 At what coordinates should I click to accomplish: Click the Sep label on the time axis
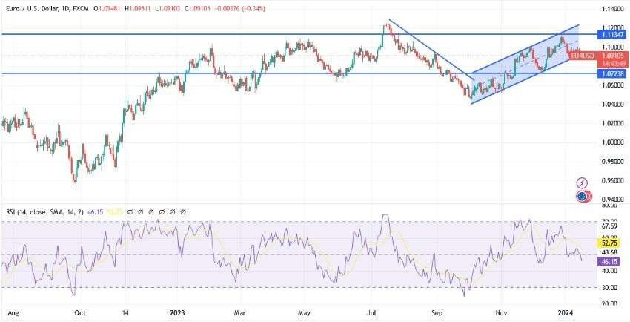pos(437,312)
